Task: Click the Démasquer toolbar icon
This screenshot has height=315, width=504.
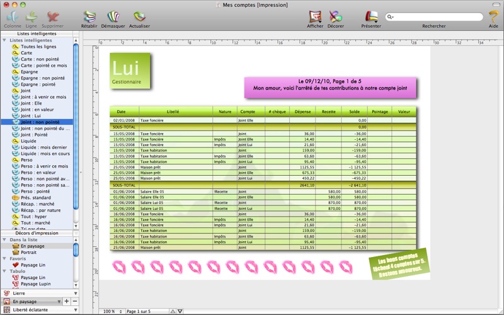Action: coord(113,17)
